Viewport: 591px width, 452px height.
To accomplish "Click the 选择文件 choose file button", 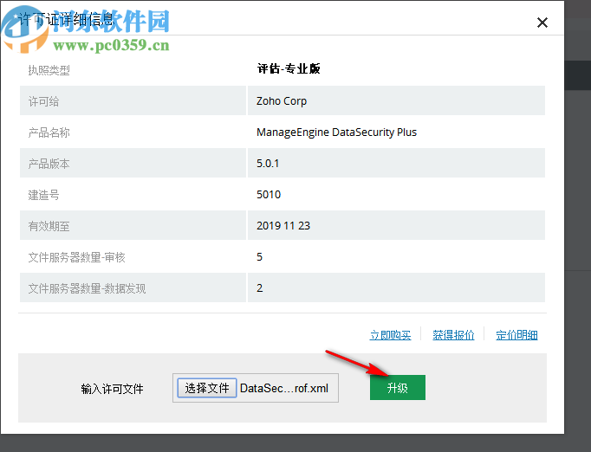I will [207, 388].
